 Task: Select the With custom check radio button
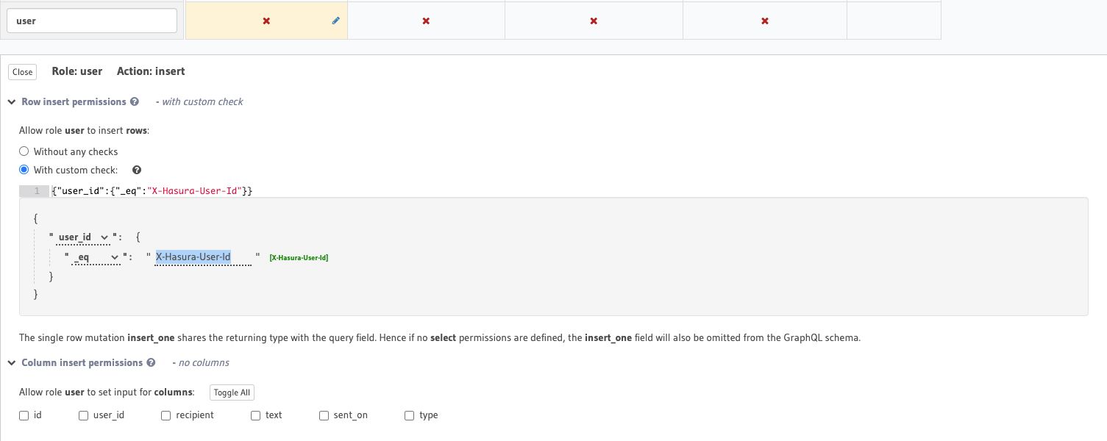click(x=24, y=169)
